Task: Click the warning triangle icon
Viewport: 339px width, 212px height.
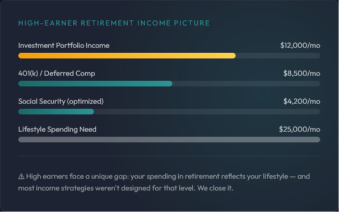Action: 21,176
